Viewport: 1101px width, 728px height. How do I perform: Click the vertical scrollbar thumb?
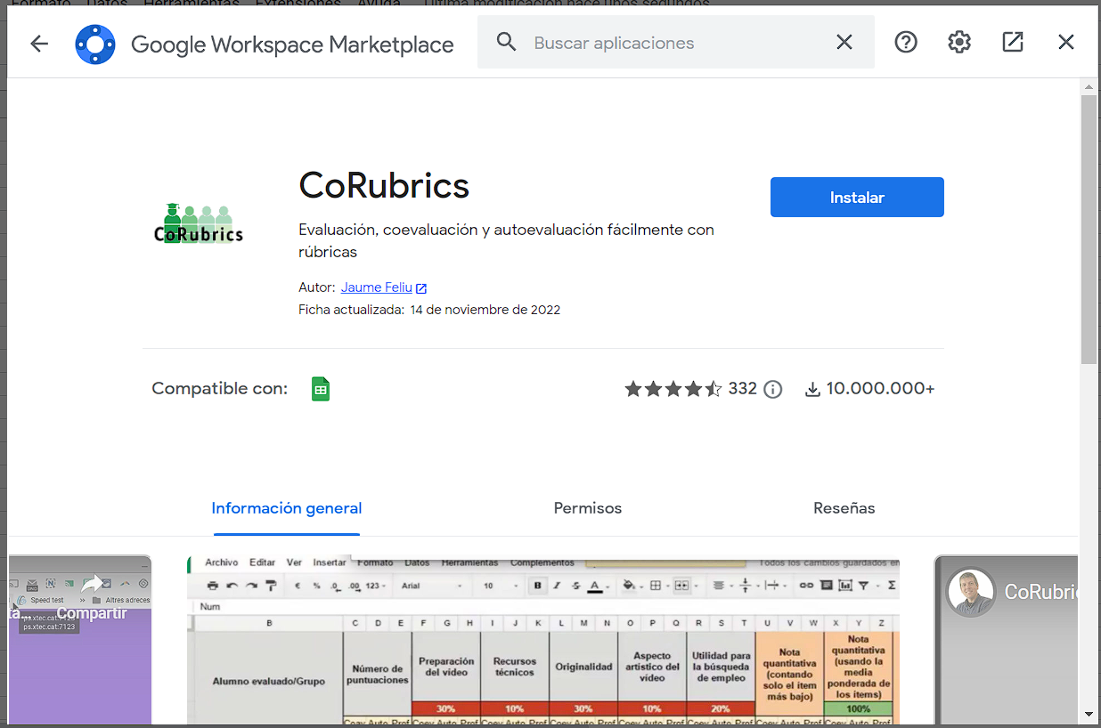click(x=1089, y=229)
